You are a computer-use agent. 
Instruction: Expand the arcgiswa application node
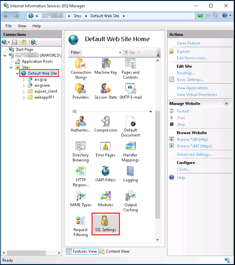pyautogui.click(x=24, y=86)
